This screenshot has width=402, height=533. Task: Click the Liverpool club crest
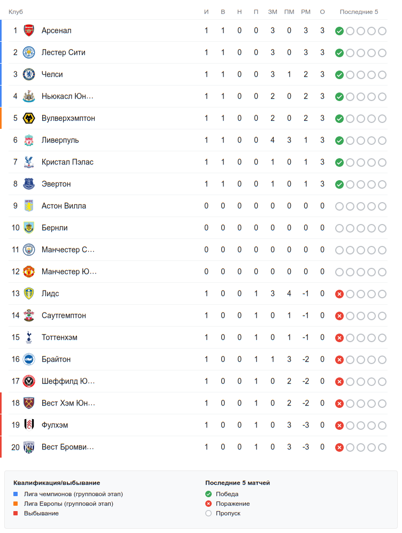click(x=29, y=140)
